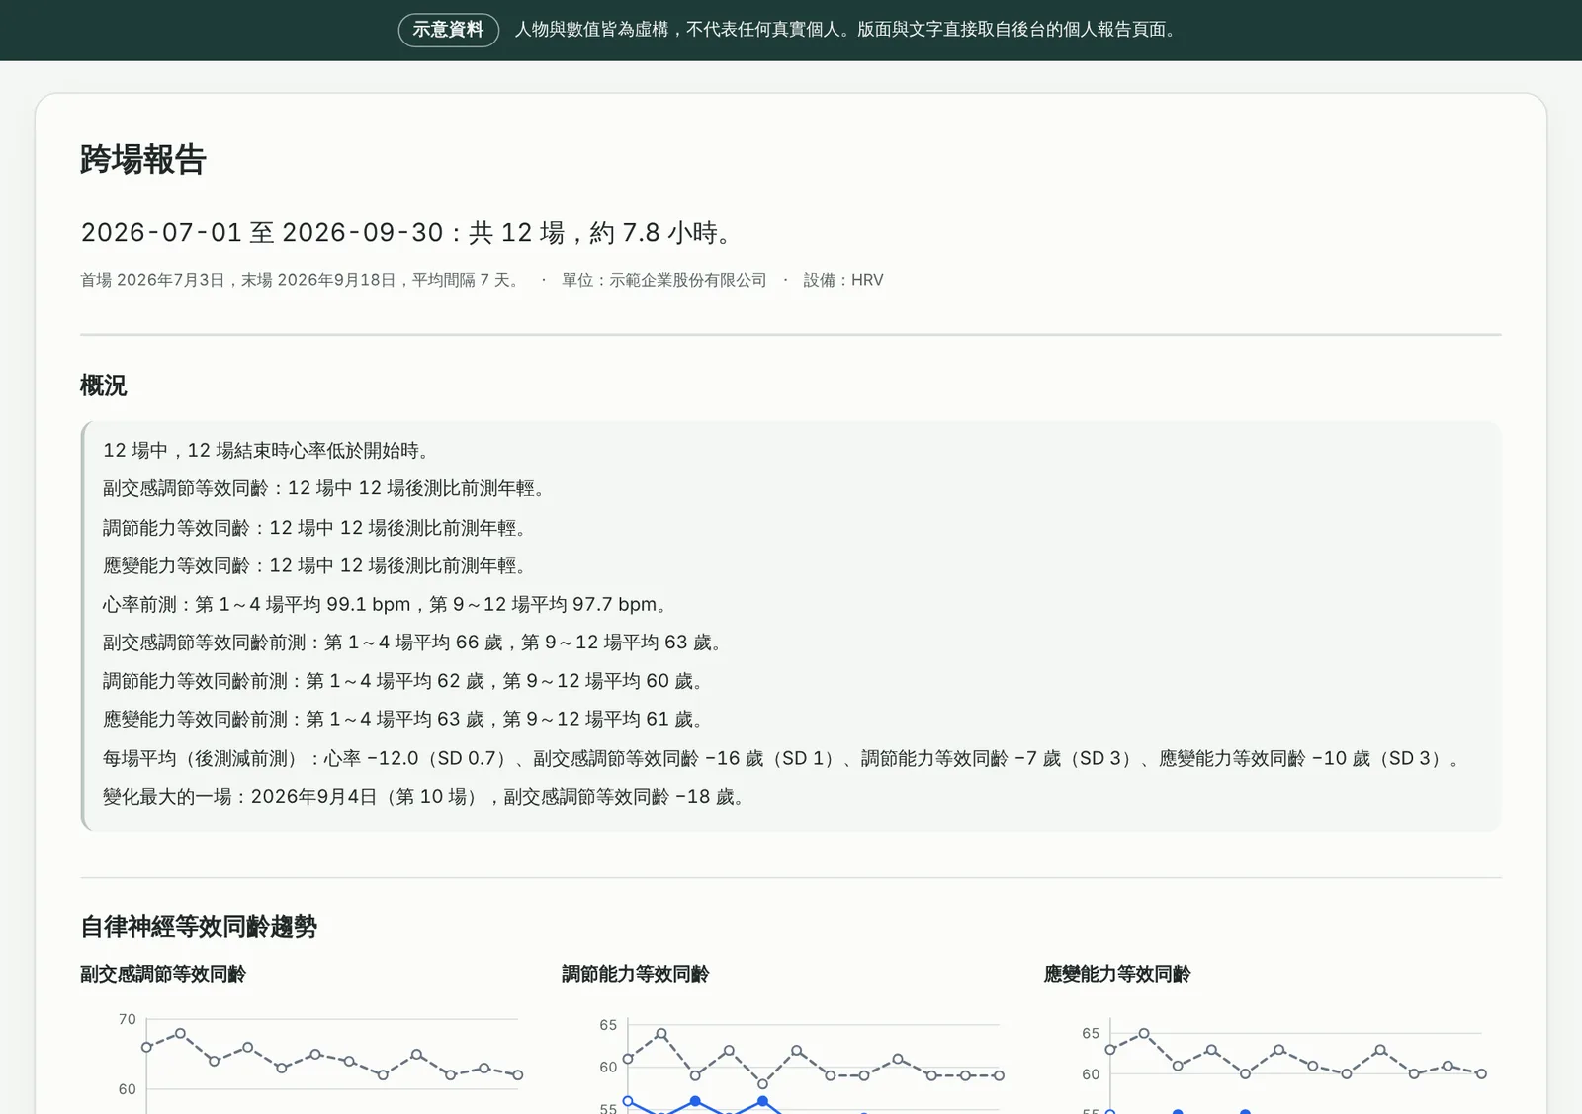Click the first gray point in 調節能力 chart
Screen dimensions: 1582x1114
click(628, 1059)
